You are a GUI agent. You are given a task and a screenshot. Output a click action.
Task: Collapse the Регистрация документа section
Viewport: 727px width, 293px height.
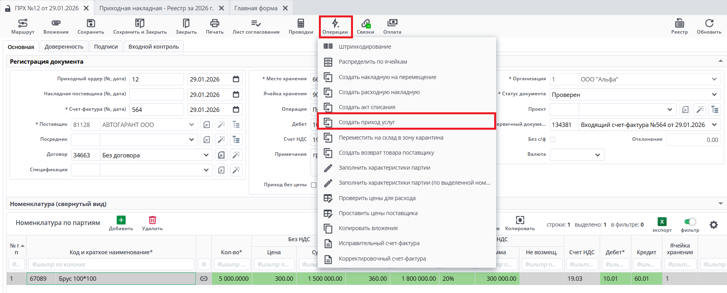pyautogui.click(x=721, y=61)
